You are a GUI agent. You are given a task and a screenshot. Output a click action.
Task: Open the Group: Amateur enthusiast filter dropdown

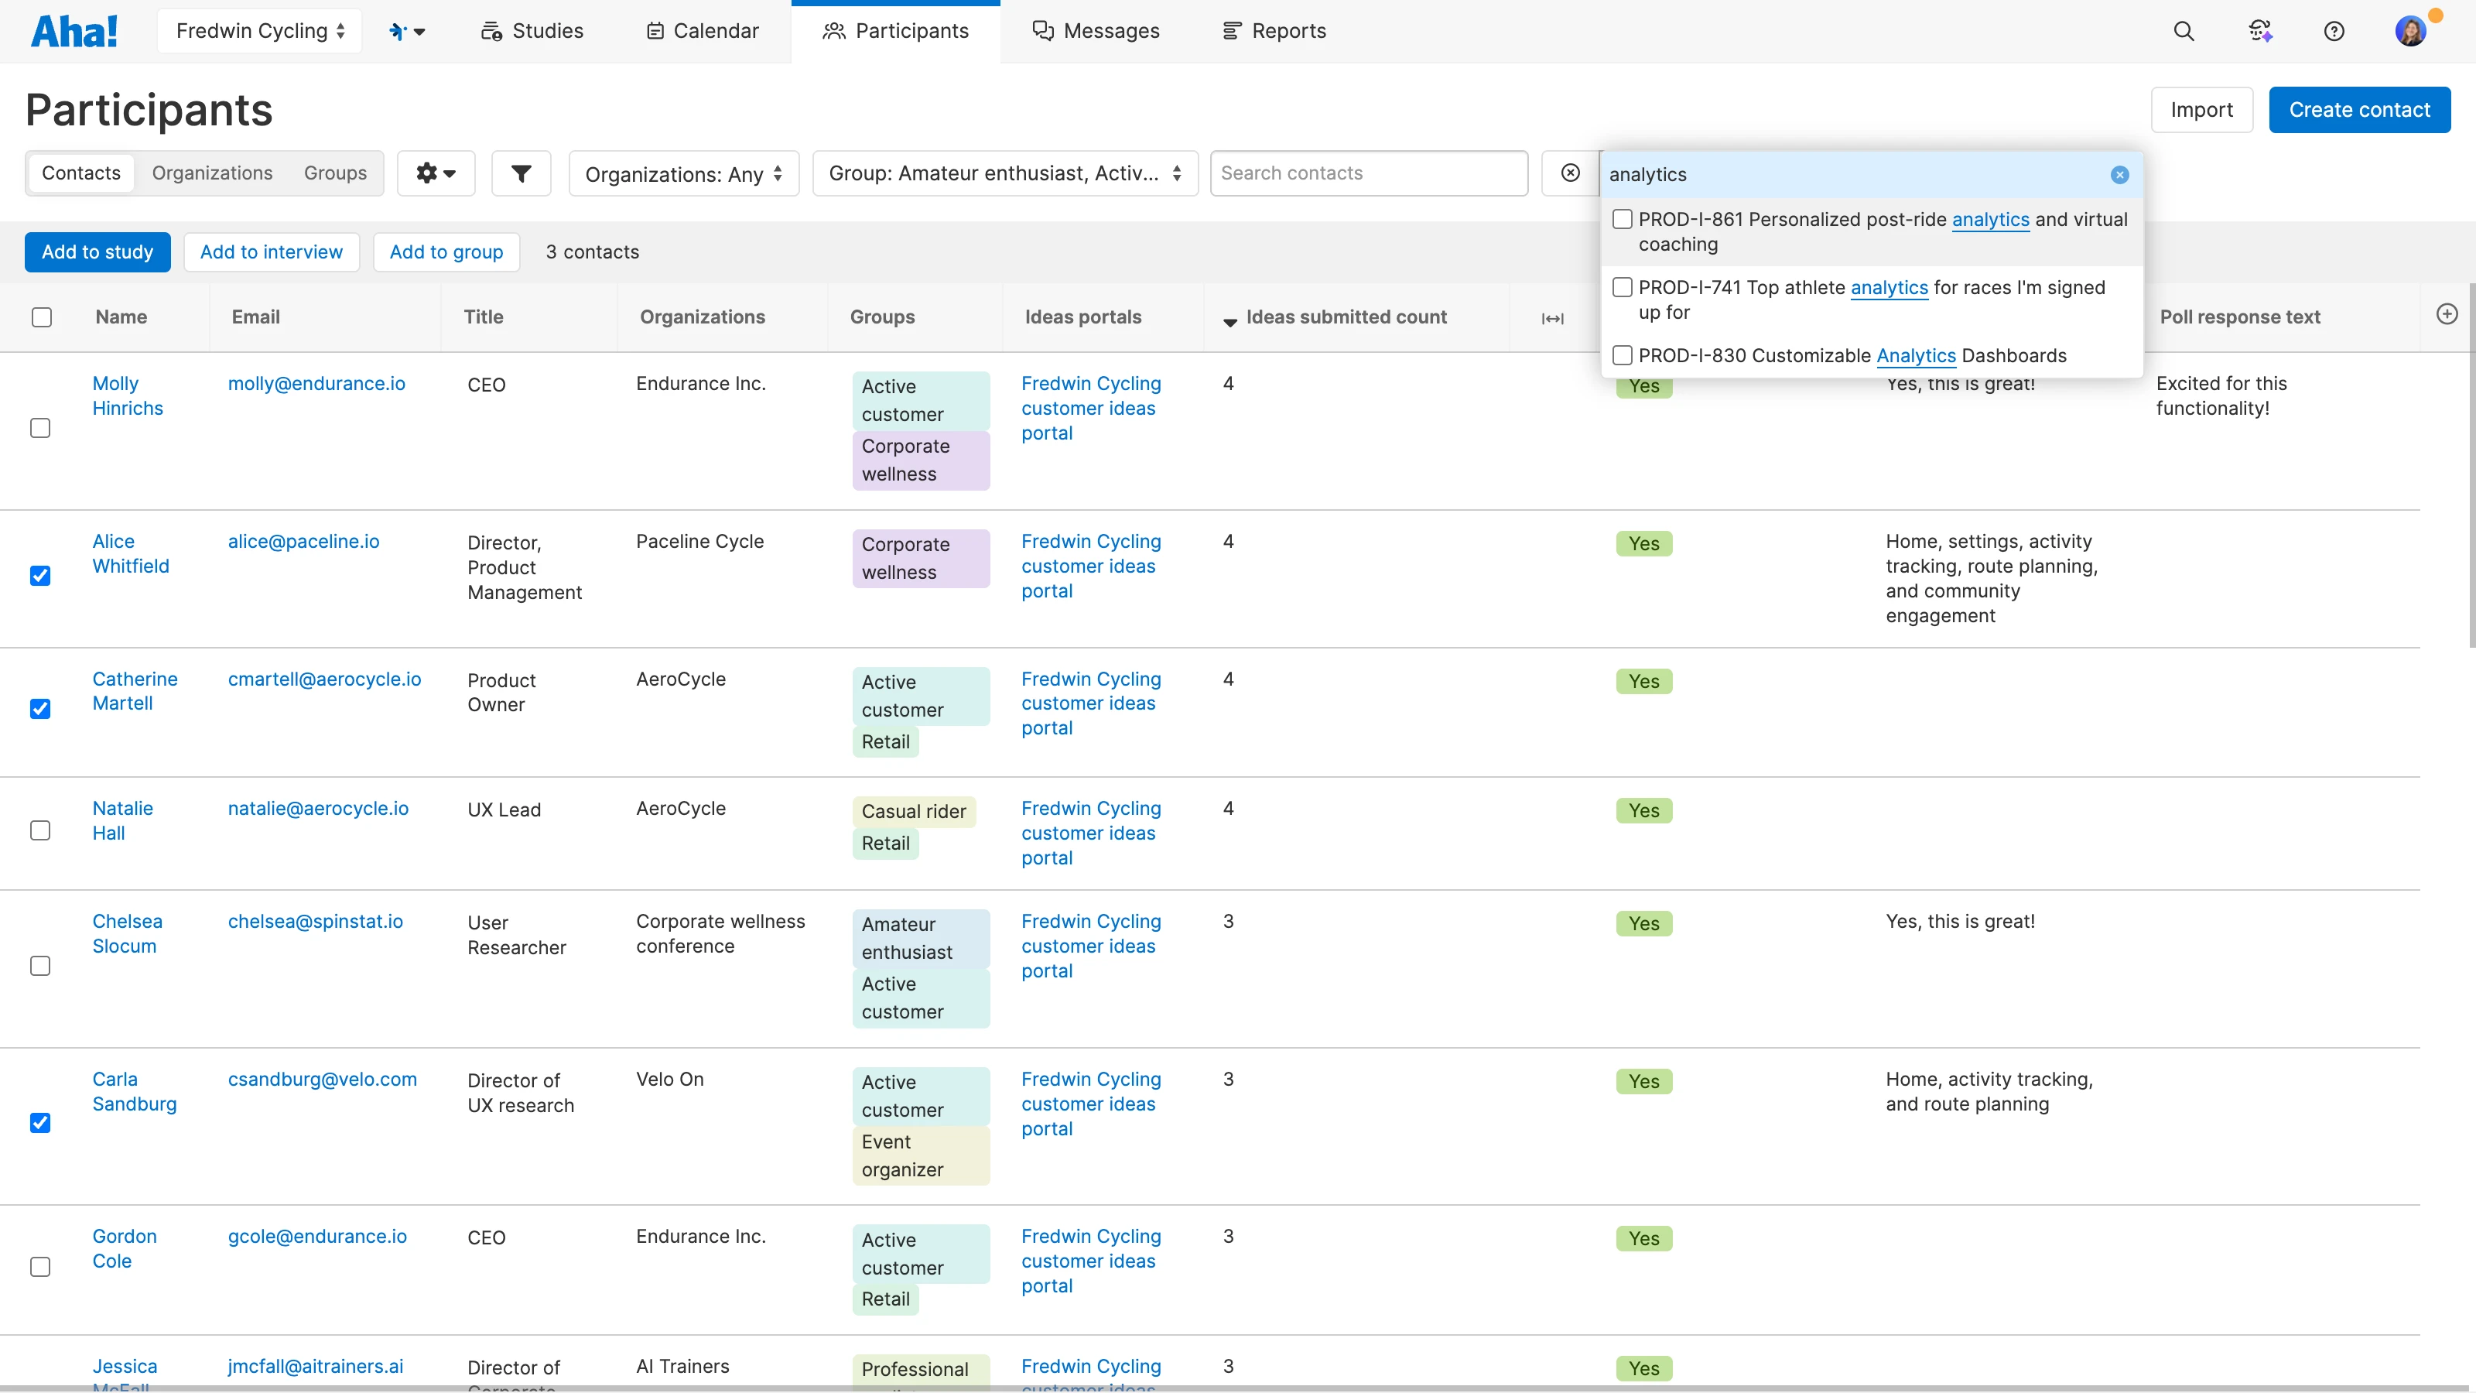(x=1005, y=173)
